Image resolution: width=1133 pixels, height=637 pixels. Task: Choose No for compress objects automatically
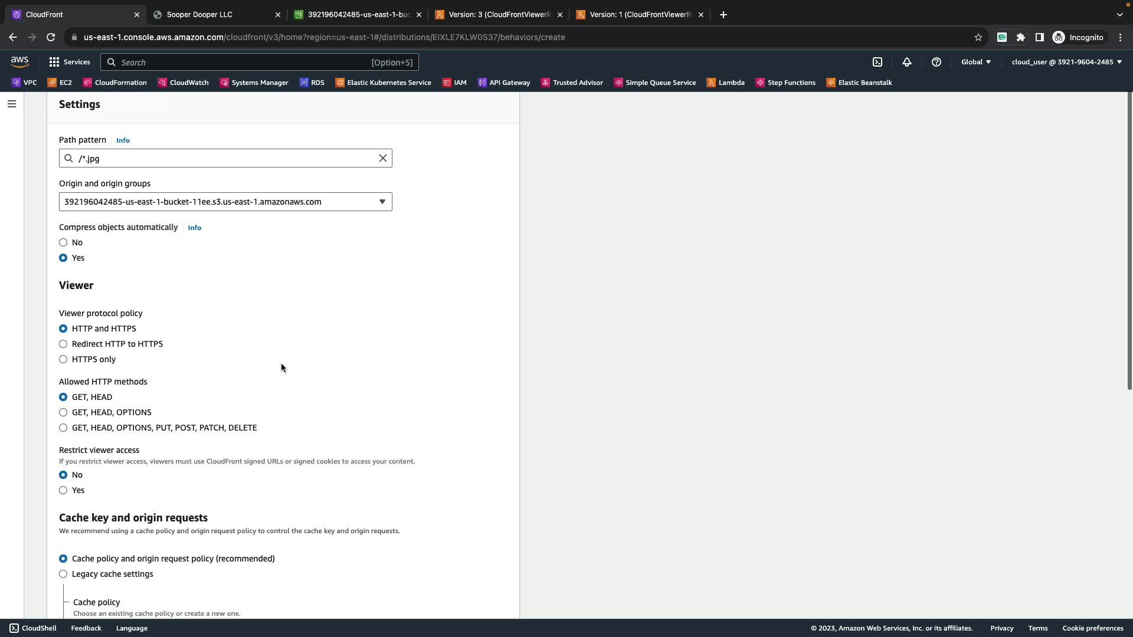pyautogui.click(x=63, y=242)
